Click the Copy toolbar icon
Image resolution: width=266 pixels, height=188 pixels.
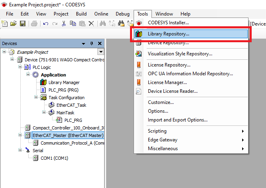pyautogui.click(x=73, y=24)
